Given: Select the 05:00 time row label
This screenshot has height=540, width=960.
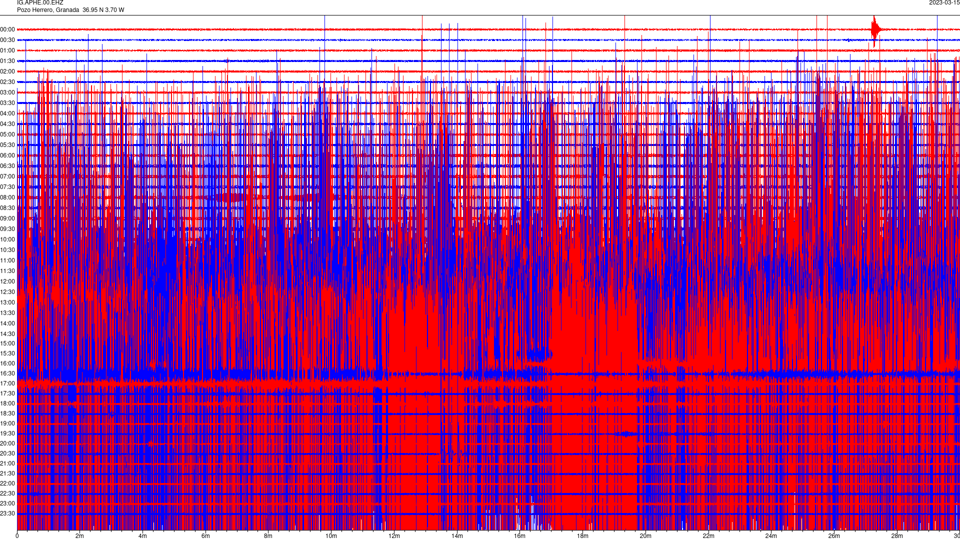Looking at the screenshot, I should (x=7, y=134).
